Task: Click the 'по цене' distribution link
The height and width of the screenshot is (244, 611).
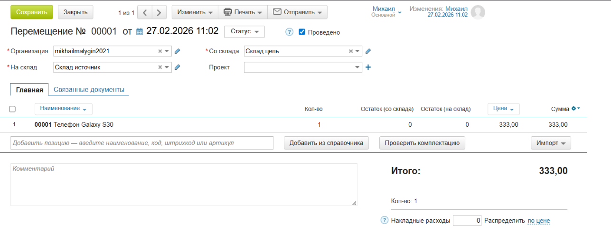Action: pyautogui.click(x=538, y=221)
